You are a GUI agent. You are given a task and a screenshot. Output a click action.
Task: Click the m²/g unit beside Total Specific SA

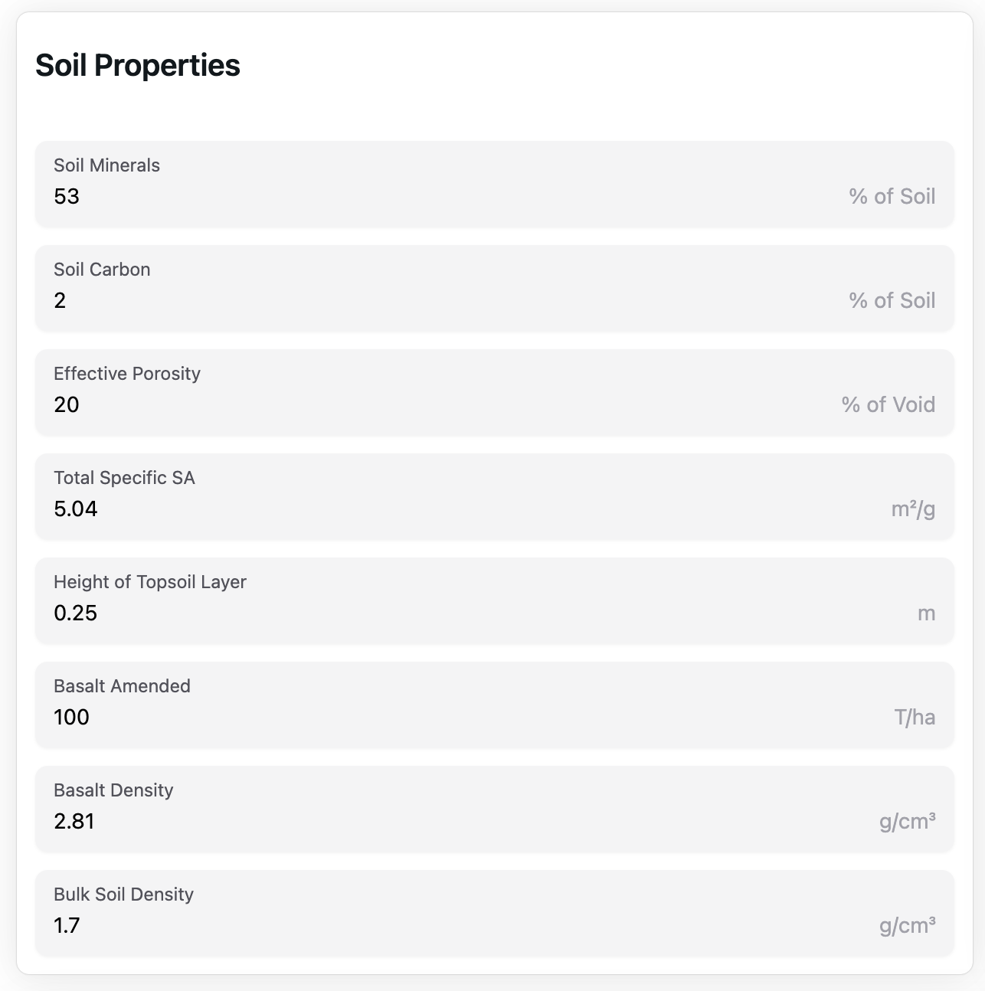point(913,509)
